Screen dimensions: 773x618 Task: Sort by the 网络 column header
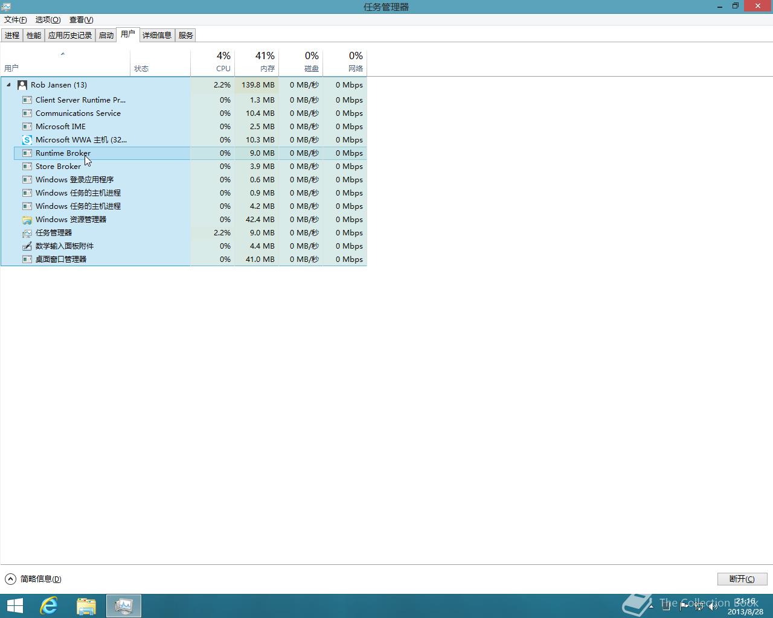tap(345, 63)
